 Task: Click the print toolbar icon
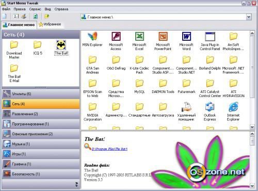(x=24, y=17)
